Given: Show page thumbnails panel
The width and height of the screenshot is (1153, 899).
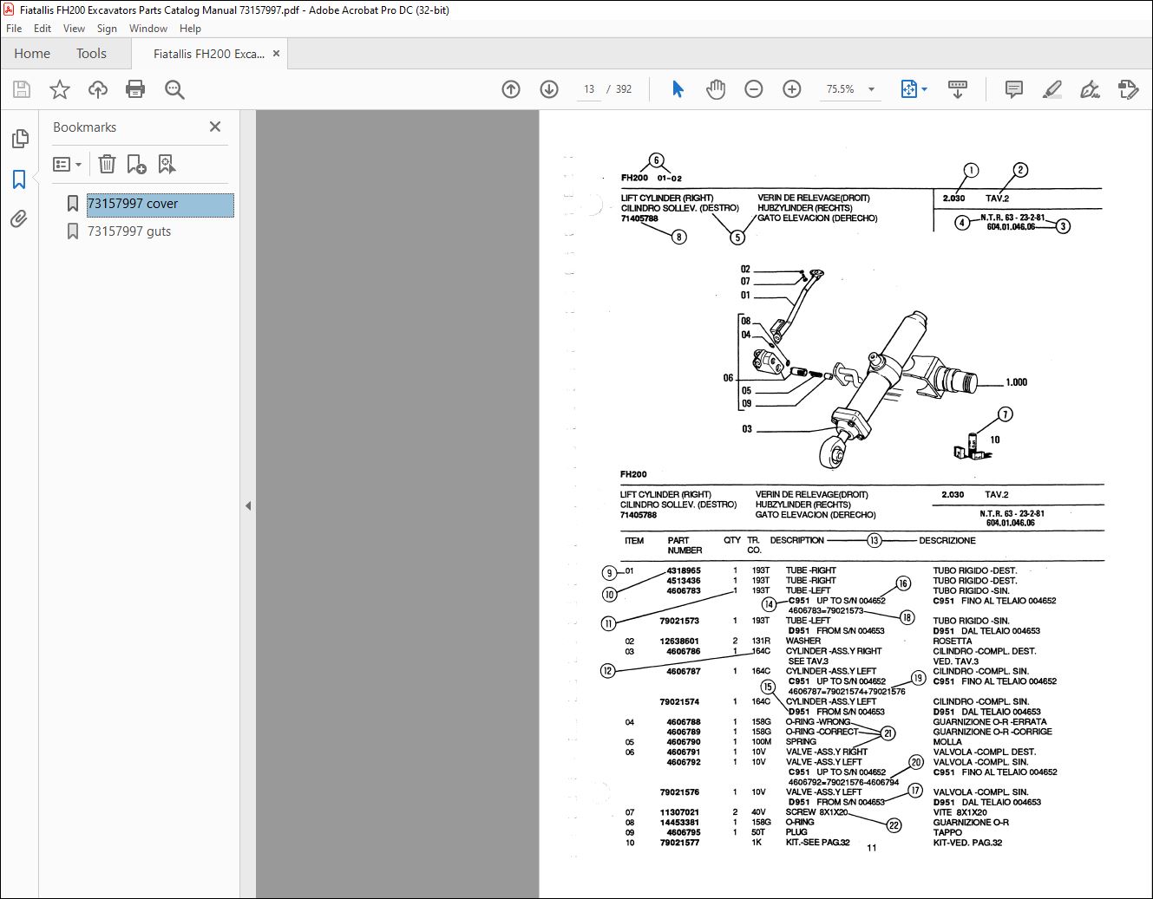Looking at the screenshot, I should [19, 139].
